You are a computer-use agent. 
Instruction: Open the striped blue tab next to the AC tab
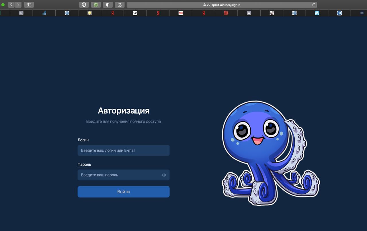click(294, 13)
